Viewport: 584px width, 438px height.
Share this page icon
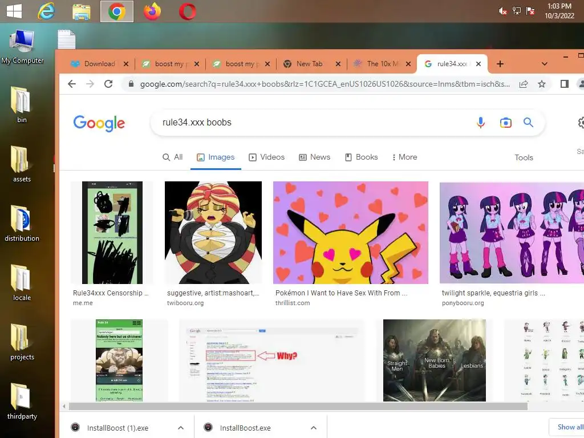point(524,84)
